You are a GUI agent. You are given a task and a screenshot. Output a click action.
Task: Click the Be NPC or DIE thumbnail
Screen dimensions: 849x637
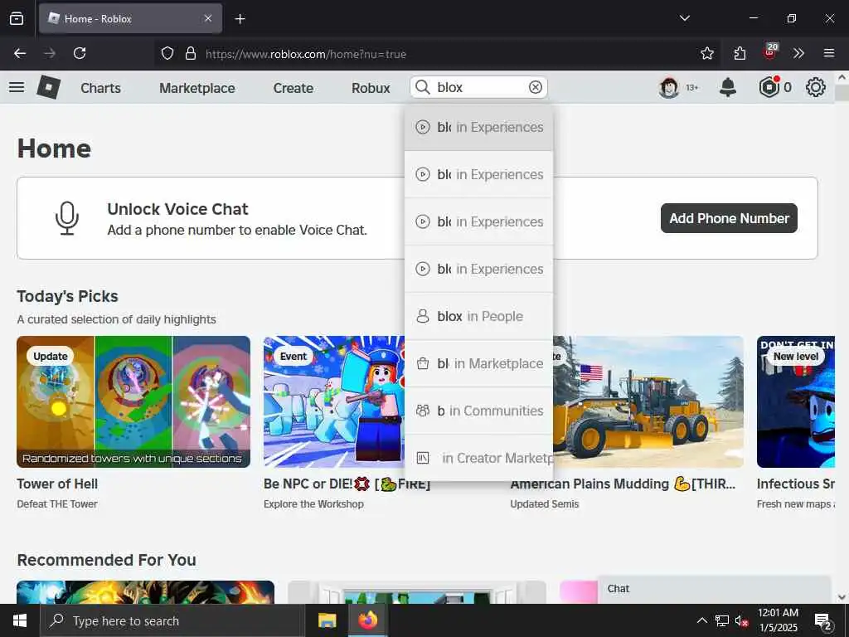tap(334, 402)
